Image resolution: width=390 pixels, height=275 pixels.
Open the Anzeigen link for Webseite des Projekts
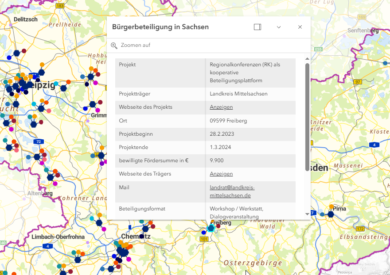221,107
